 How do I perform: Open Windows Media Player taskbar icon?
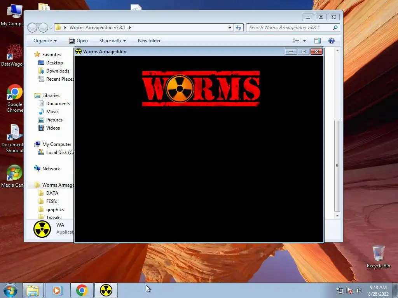click(x=57, y=290)
